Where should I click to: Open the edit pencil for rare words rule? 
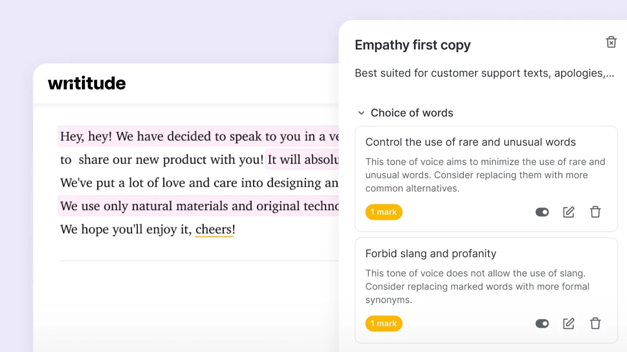click(568, 212)
